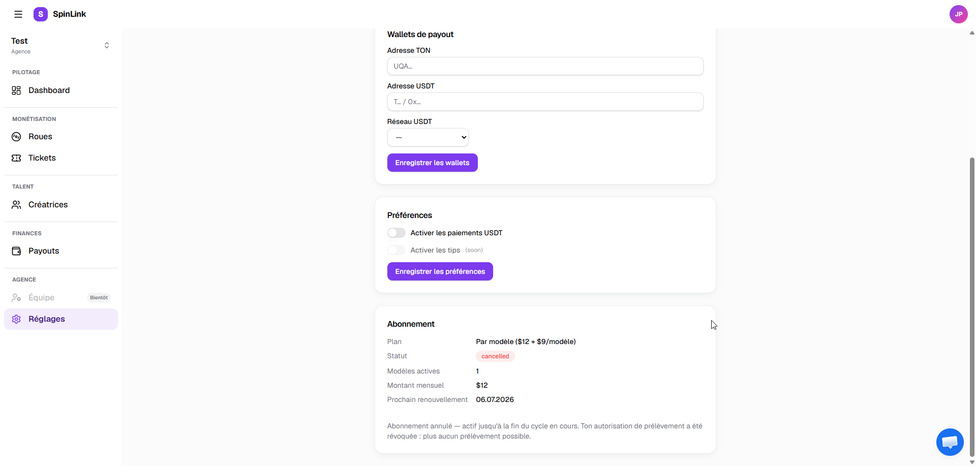
Task: Click the Dashboard grid icon
Action: (x=16, y=90)
